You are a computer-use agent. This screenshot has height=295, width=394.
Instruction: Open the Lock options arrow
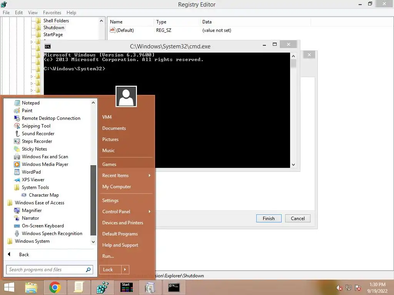coord(125,270)
